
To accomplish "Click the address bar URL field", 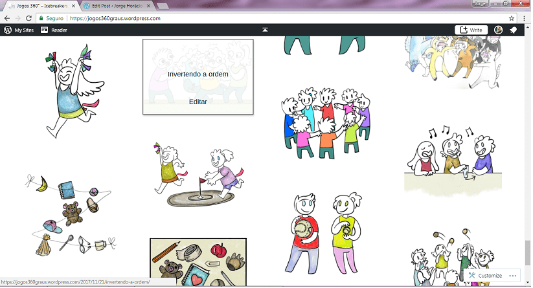I will click(x=259, y=18).
